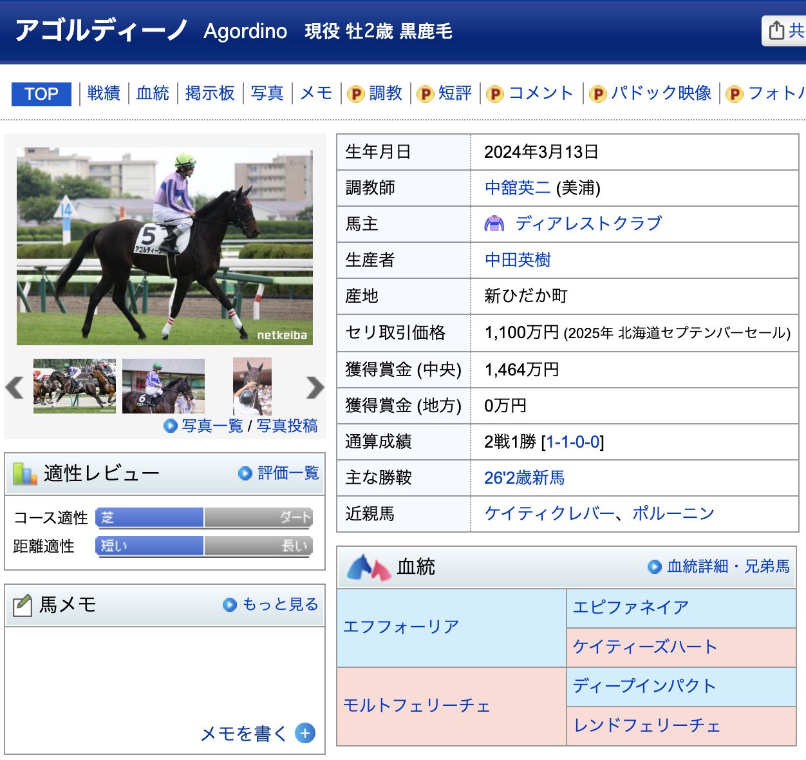Viewport: 806px width, 760px height.
Task: Go to the 掲示板 tab
Action: [210, 93]
